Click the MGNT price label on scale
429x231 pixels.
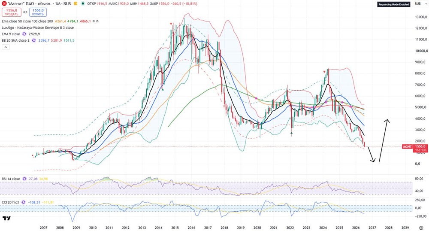pyautogui.click(x=407, y=147)
